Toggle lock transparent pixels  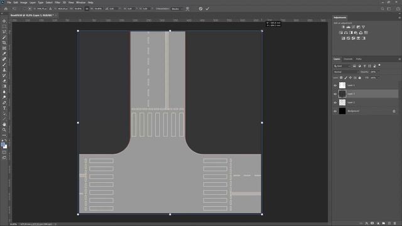click(341, 78)
